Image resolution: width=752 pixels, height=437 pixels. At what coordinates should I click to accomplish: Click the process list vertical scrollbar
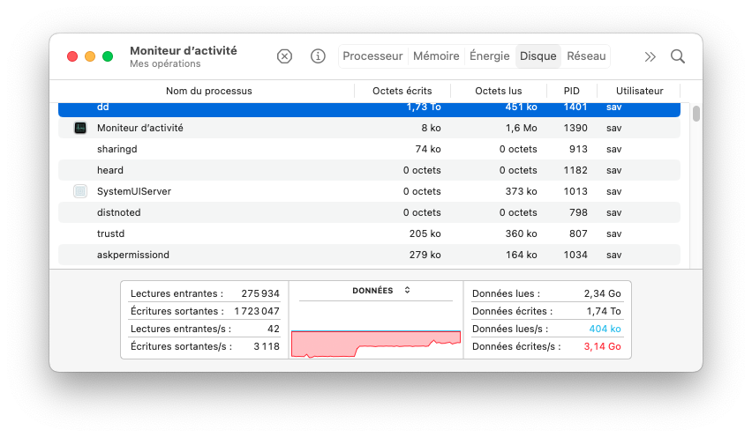point(696,115)
